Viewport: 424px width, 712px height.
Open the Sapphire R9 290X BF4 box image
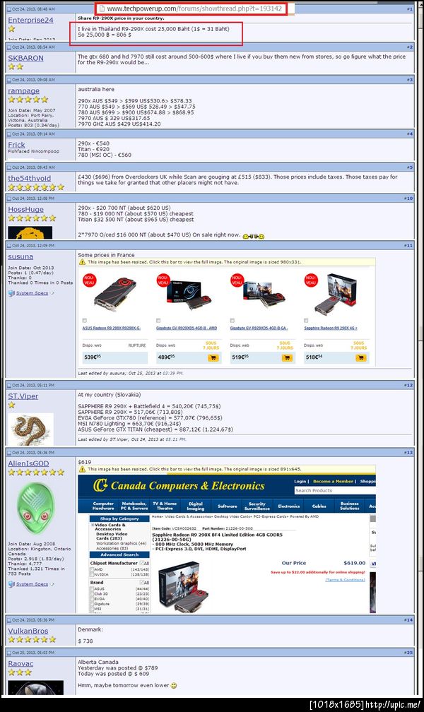pos(183,586)
